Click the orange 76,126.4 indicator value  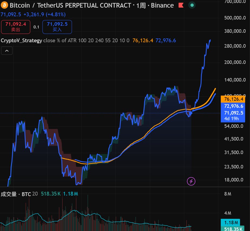(x=142, y=40)
